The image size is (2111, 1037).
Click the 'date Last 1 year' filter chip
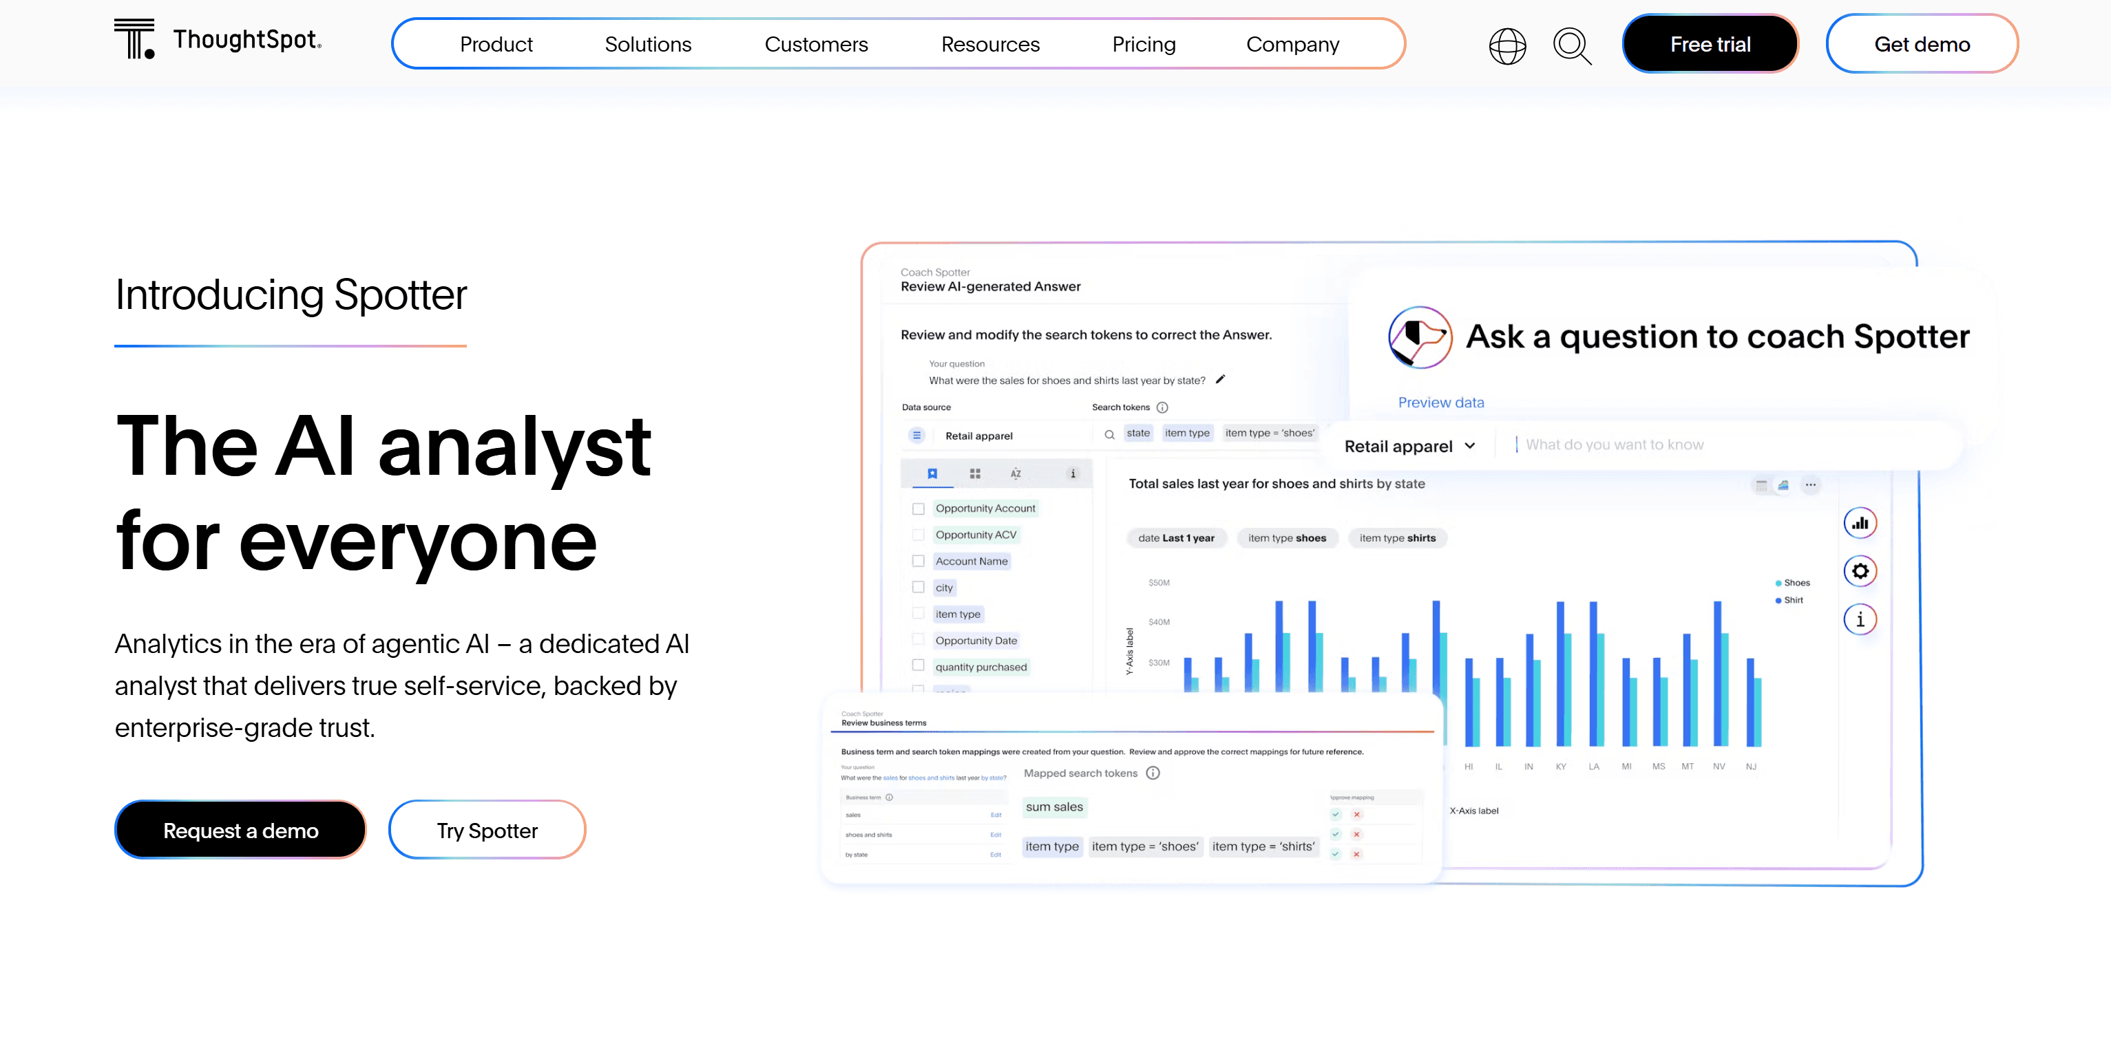(x=1176, y=538)
